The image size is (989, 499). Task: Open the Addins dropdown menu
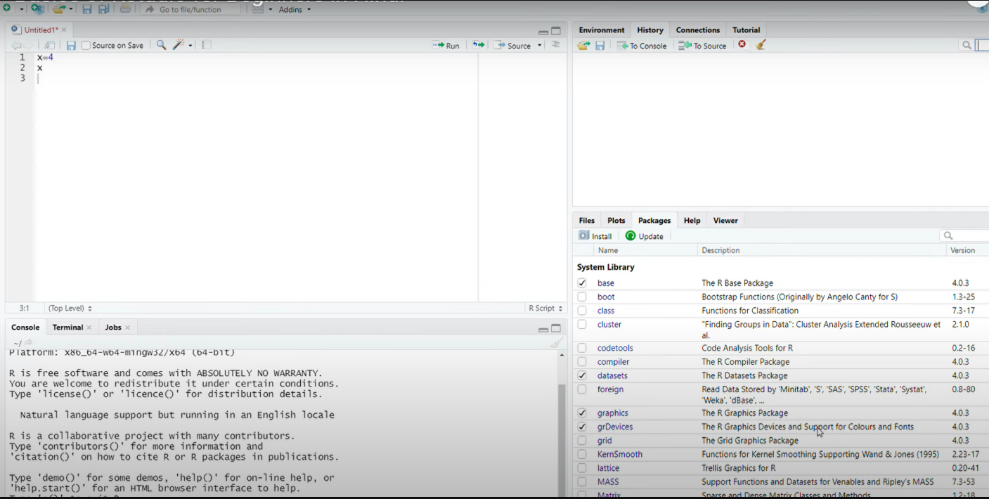pos(295,10)
